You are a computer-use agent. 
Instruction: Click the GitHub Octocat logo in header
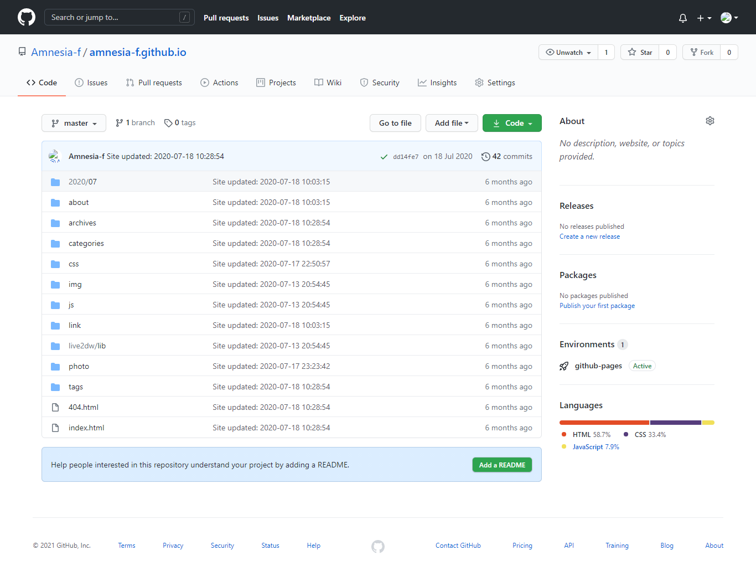click(x=27, y=17)
